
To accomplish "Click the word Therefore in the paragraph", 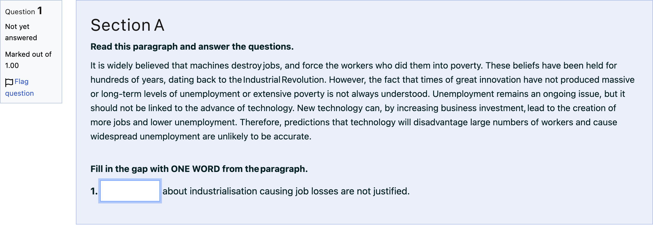I will (x=260, y=122).
